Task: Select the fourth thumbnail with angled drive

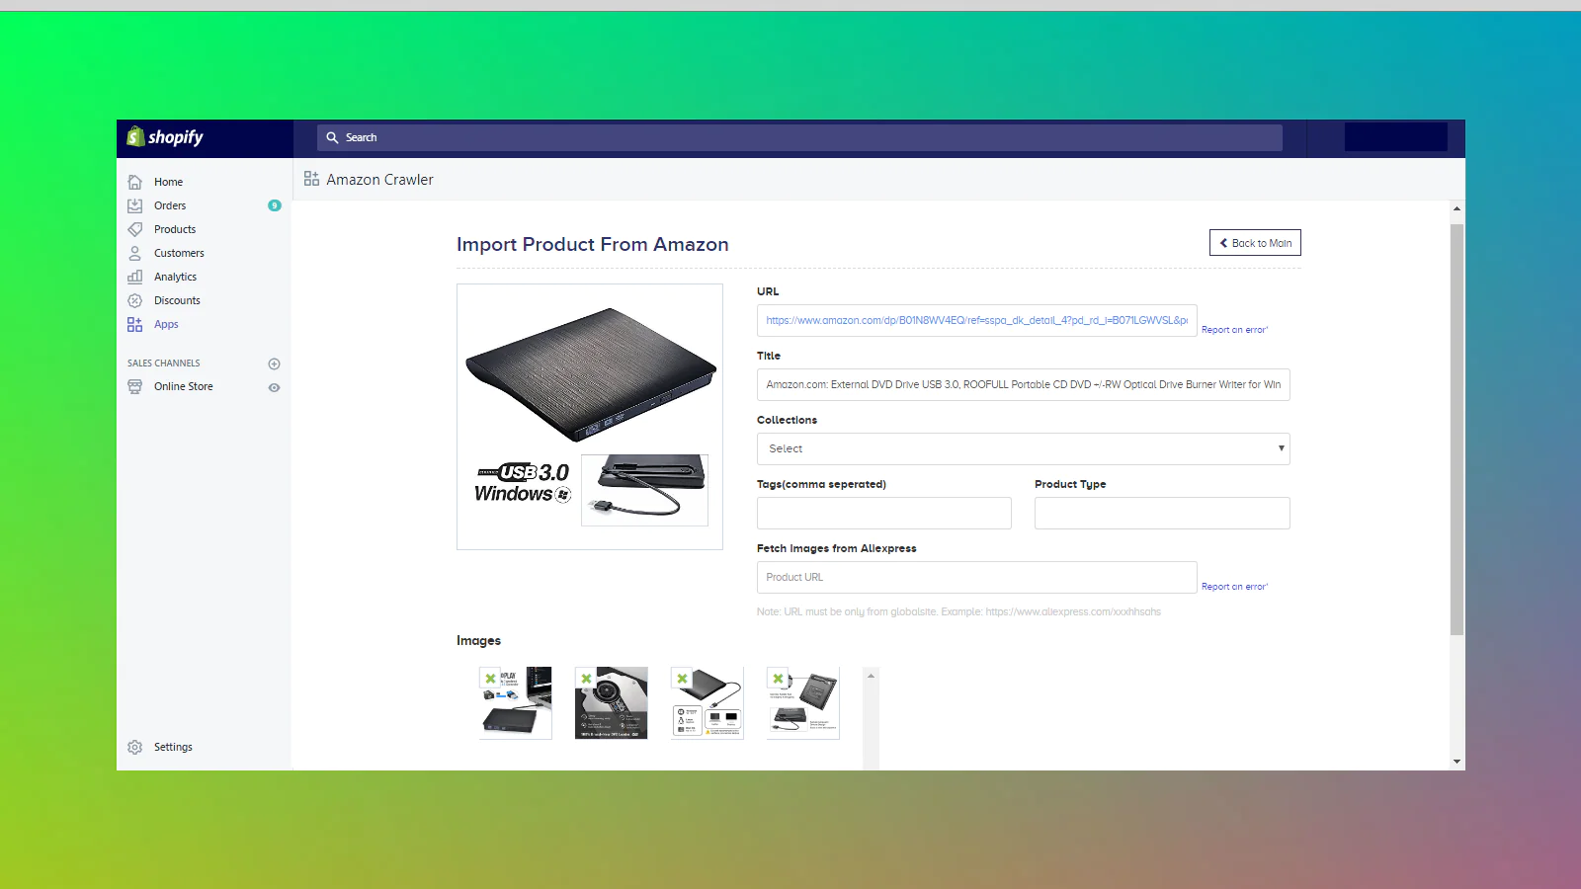Action: coord(803,702)
